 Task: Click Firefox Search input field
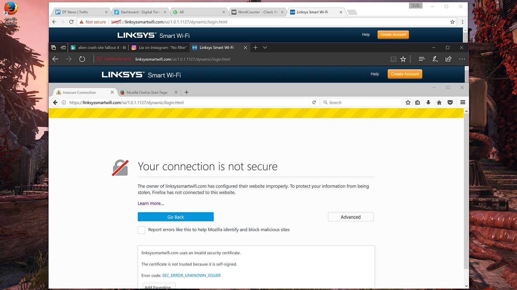361,103
